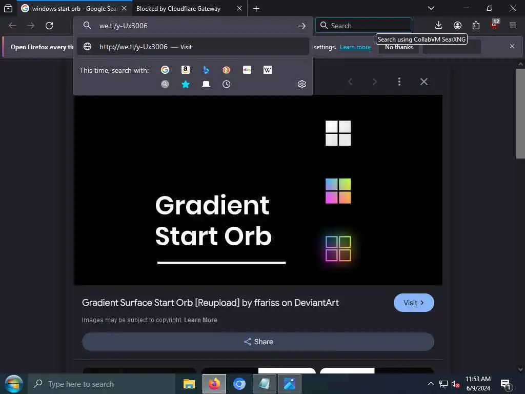Viewport: 525px width, 394px height.
Task: Click the copyright Learn More link
Action: (200, 320)
